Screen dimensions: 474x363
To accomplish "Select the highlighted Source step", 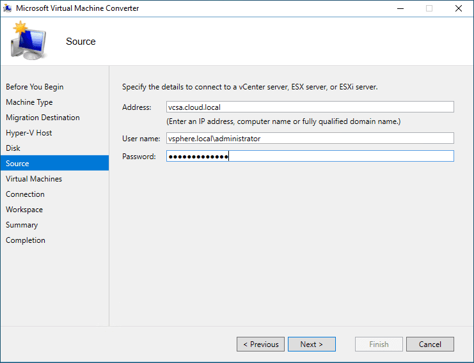I will (54, 164).
